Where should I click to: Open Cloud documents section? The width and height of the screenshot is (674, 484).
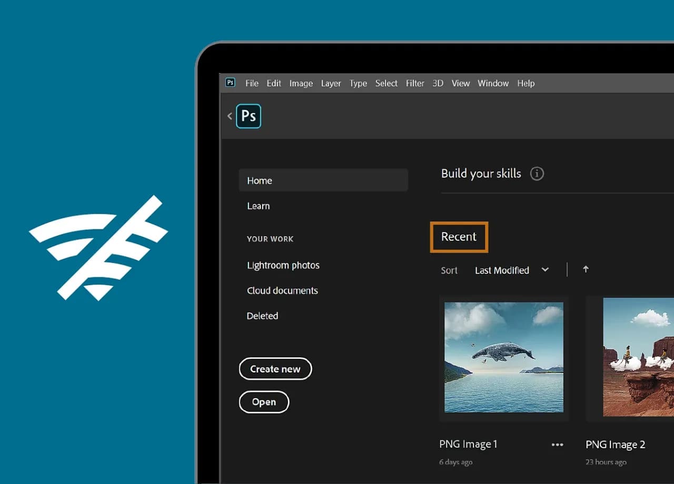[x=282, y=290]
